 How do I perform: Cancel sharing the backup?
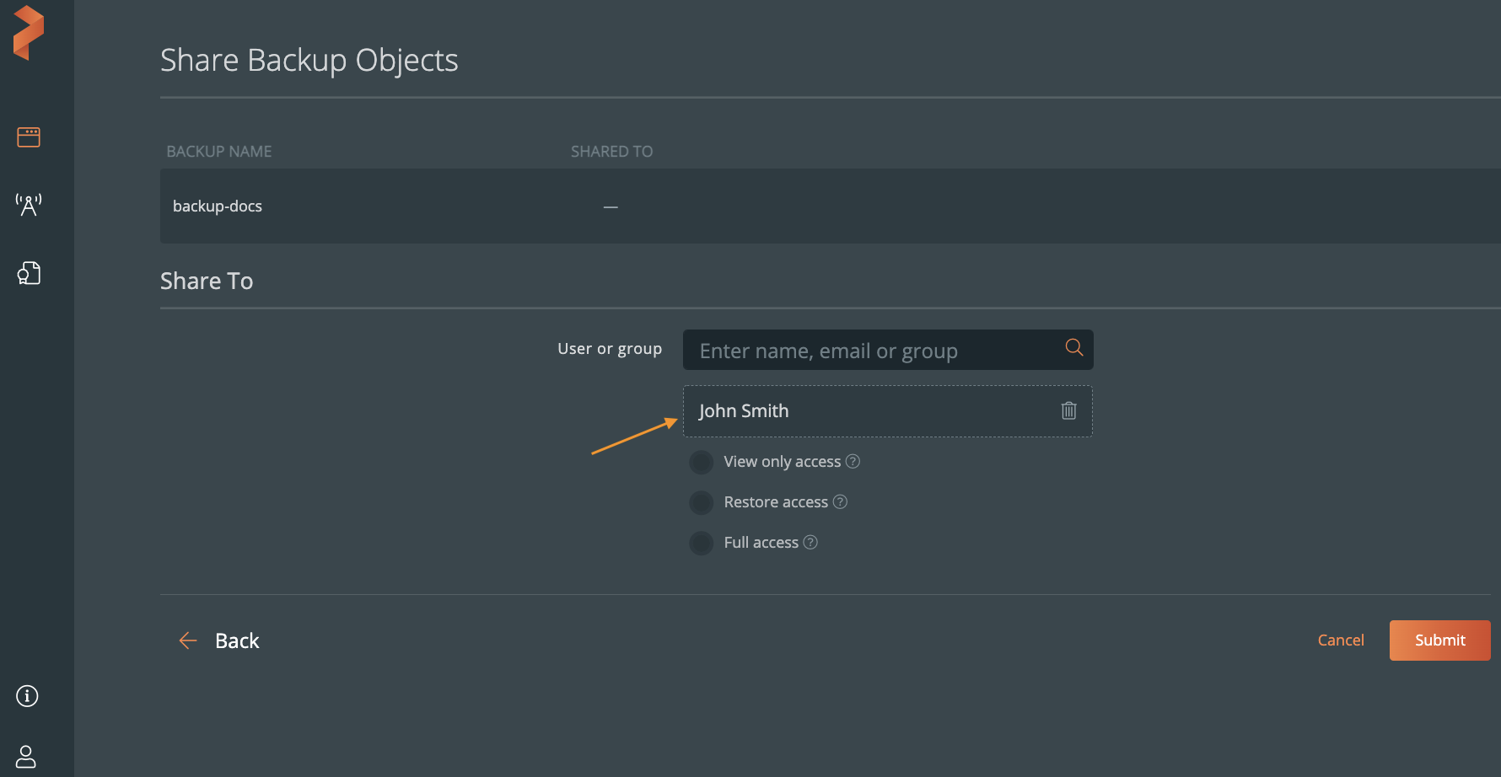(1340, 640)
